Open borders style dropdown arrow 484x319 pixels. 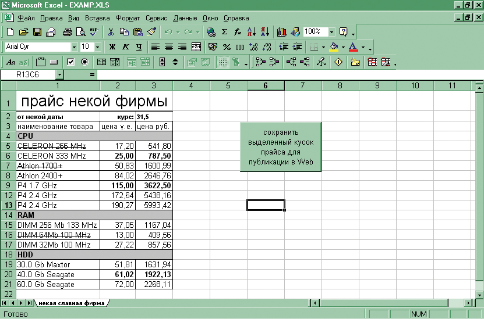pyautogui.click(x=323, y=47)
